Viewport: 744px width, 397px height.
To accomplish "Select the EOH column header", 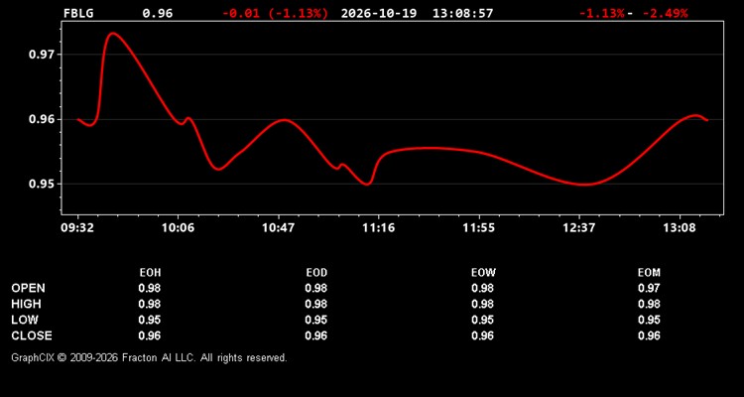I will click(x=150, y=273).
